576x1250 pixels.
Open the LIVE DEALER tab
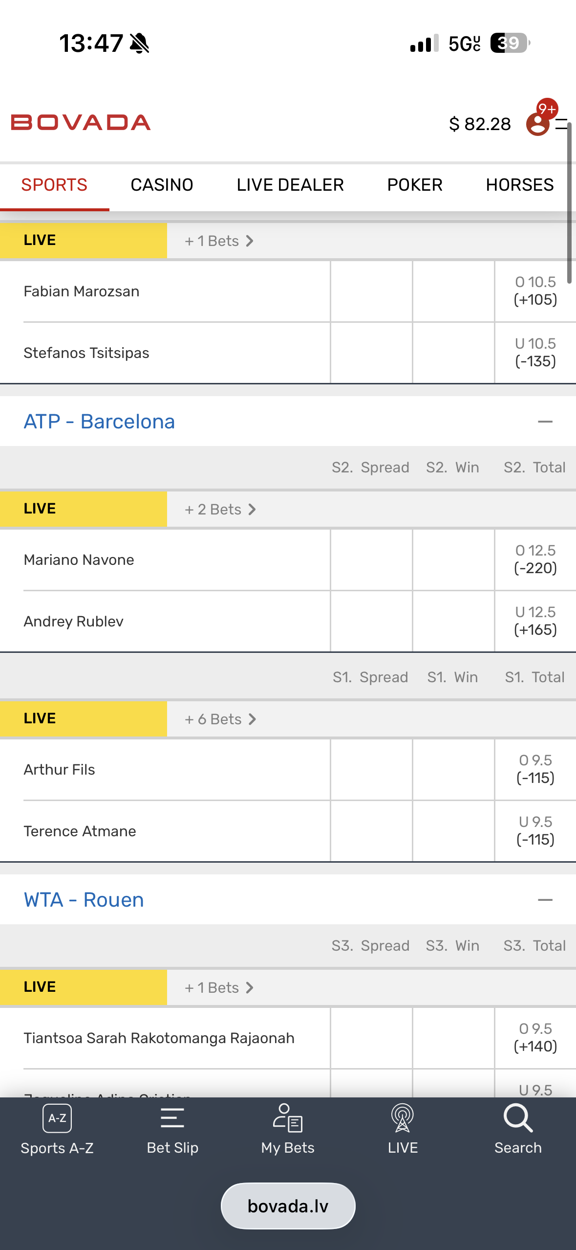290,185
